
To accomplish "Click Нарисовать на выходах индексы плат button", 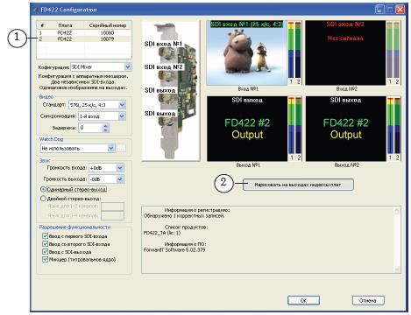I will pos(298,185).
